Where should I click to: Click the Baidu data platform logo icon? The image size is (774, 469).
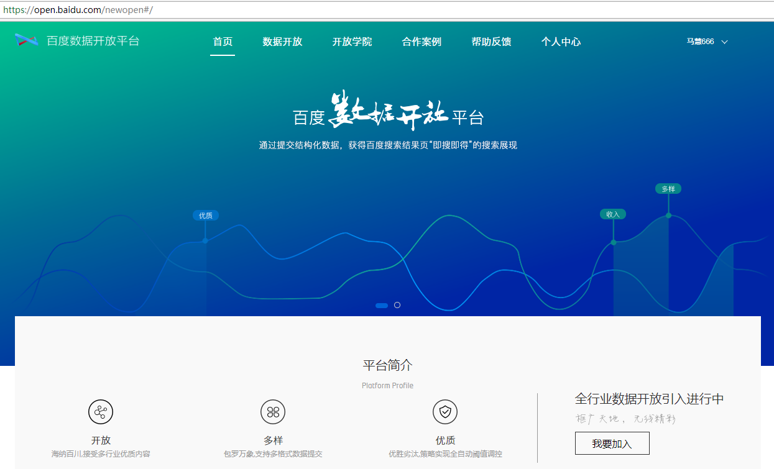[27, 40]
